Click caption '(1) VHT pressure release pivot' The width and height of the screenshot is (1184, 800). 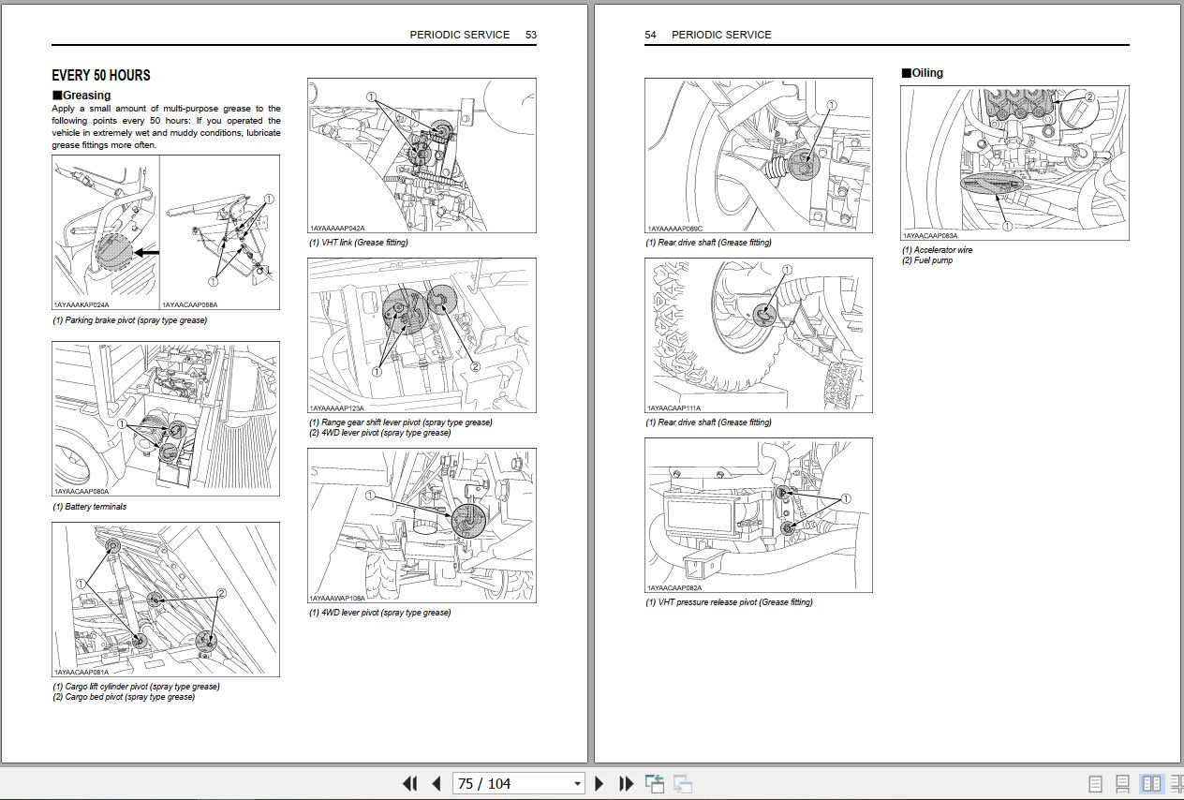(x=729, y=602)
